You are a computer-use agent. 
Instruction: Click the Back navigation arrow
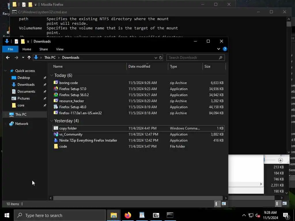pyautogui.click(x=8, y=58)
